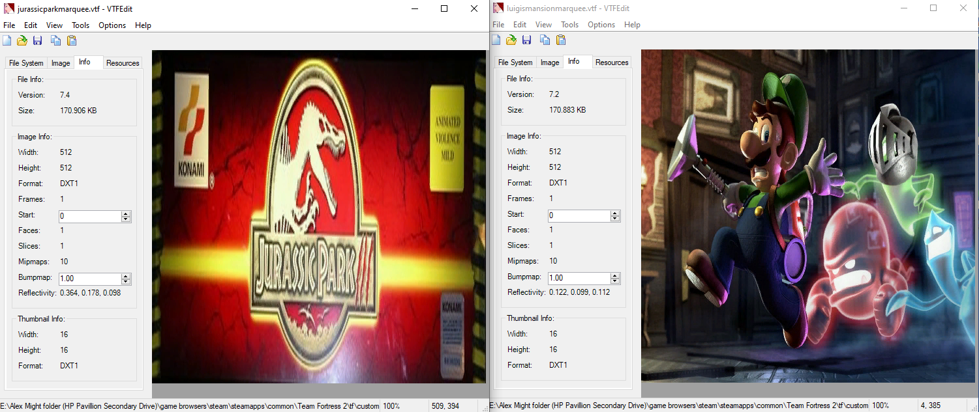Viewport: 979px width, 412px height.
Task: Click Copy icon in jurassicparkmarquee window toolbar
Action: [56, 40]
